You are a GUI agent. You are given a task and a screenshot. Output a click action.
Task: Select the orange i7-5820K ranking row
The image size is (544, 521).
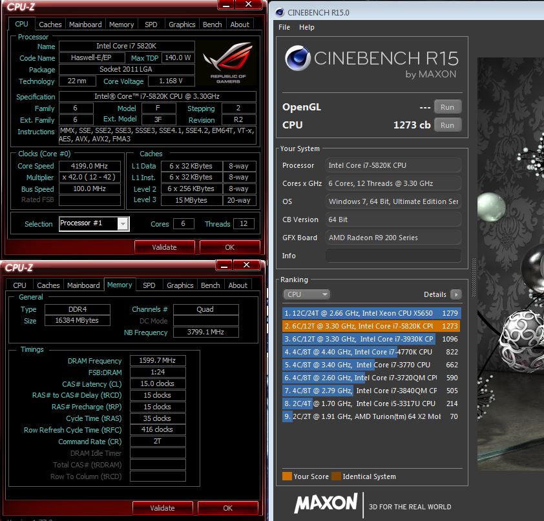(371, 326)
